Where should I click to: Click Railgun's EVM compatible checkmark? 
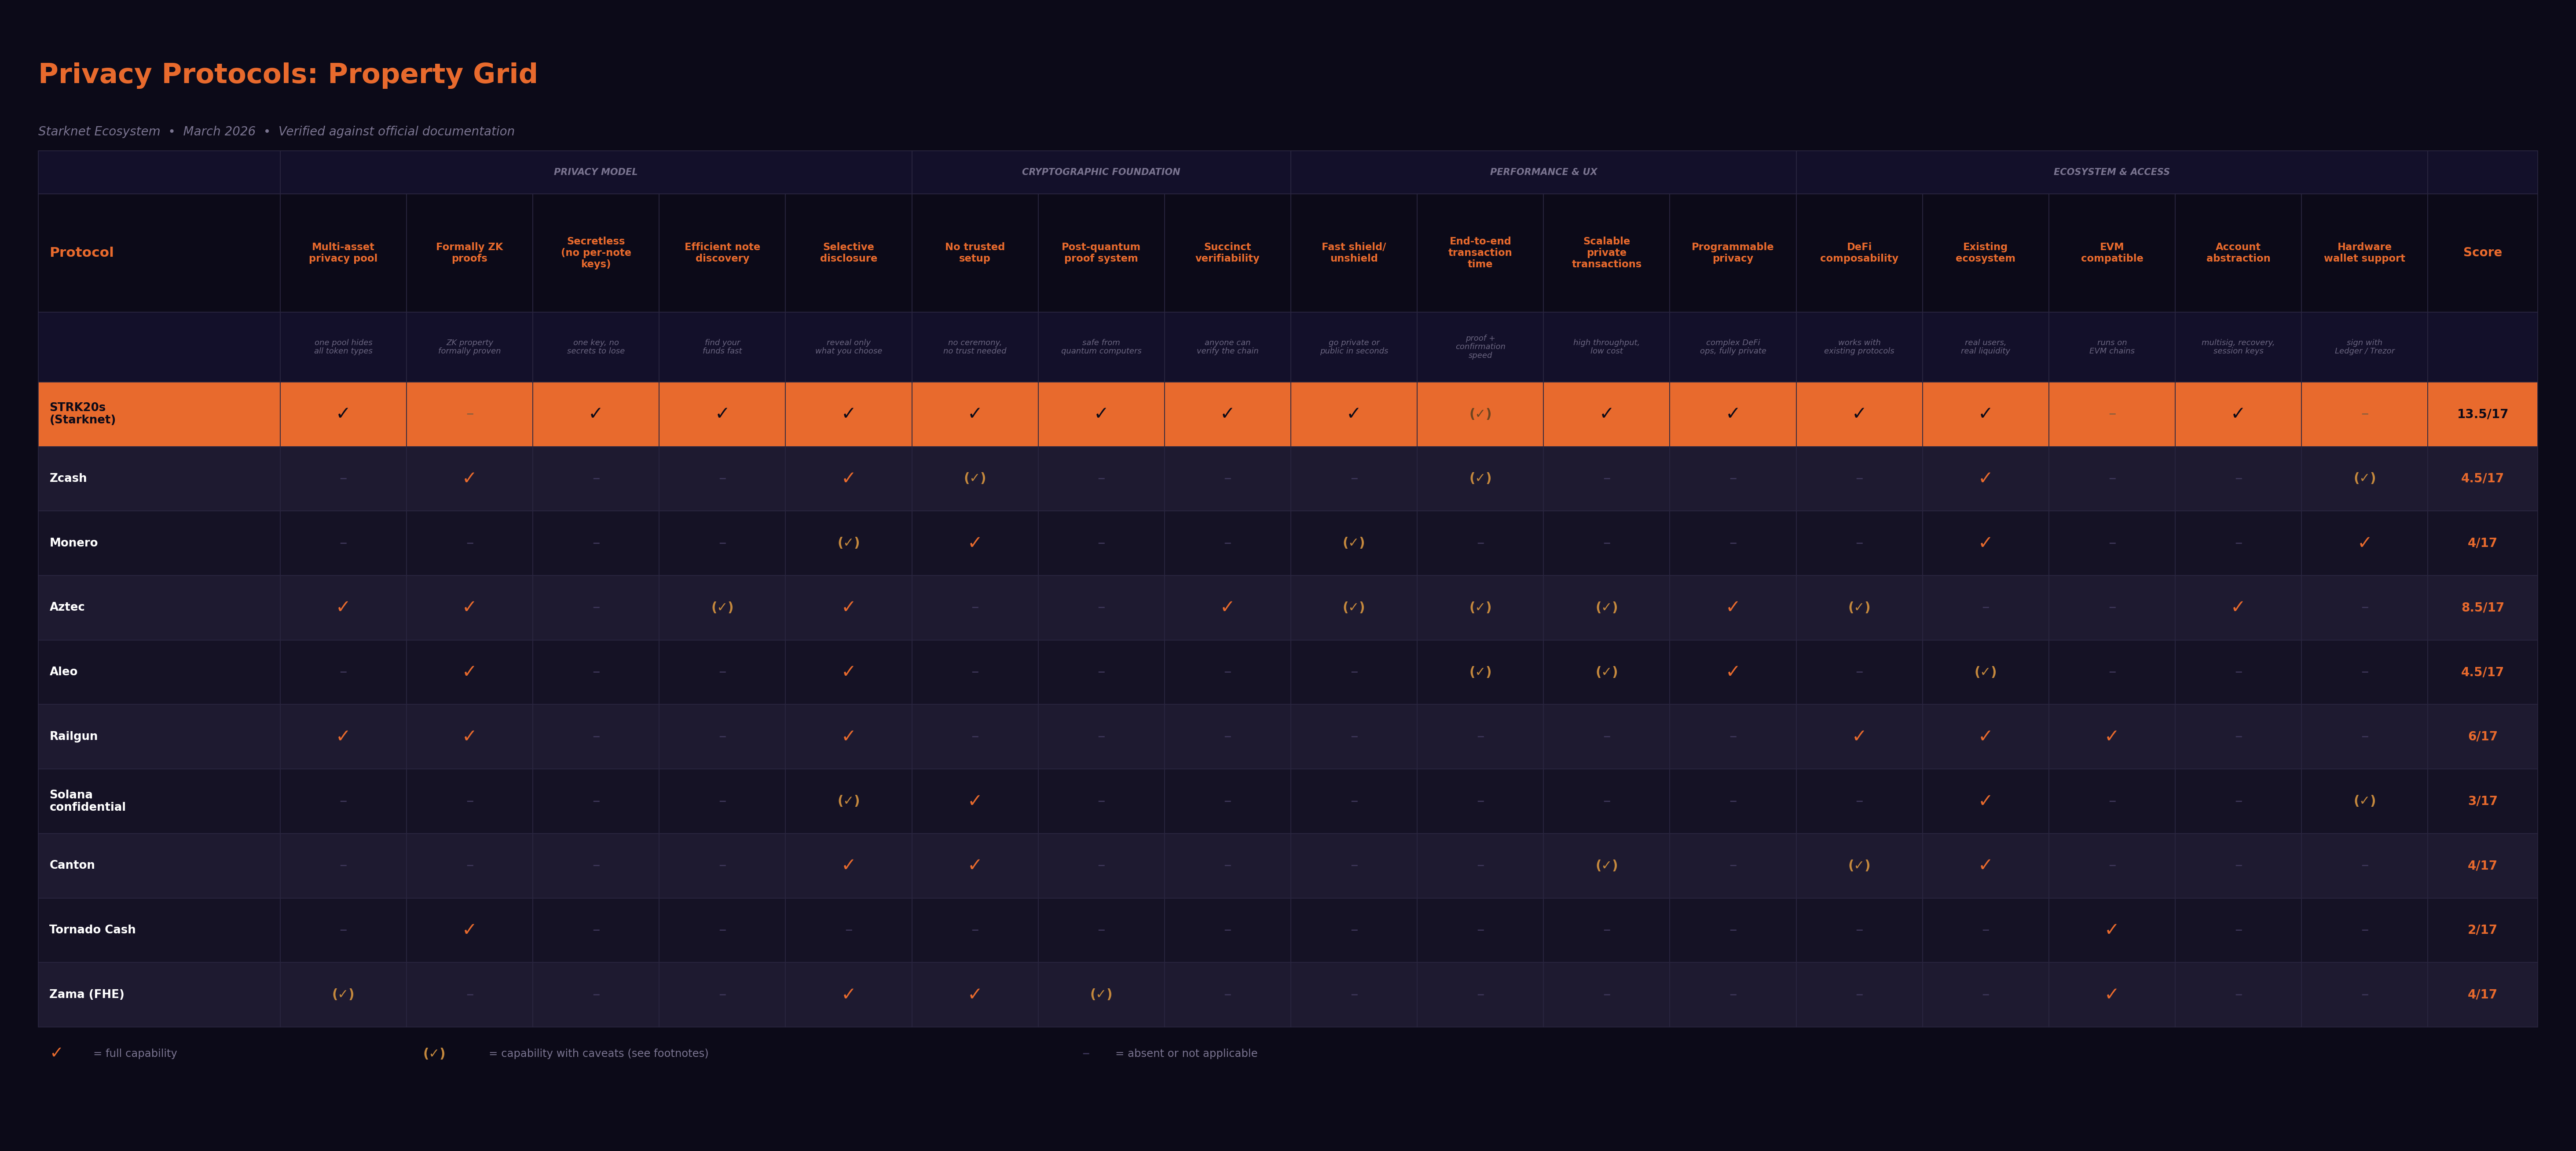click(2111, 736)
